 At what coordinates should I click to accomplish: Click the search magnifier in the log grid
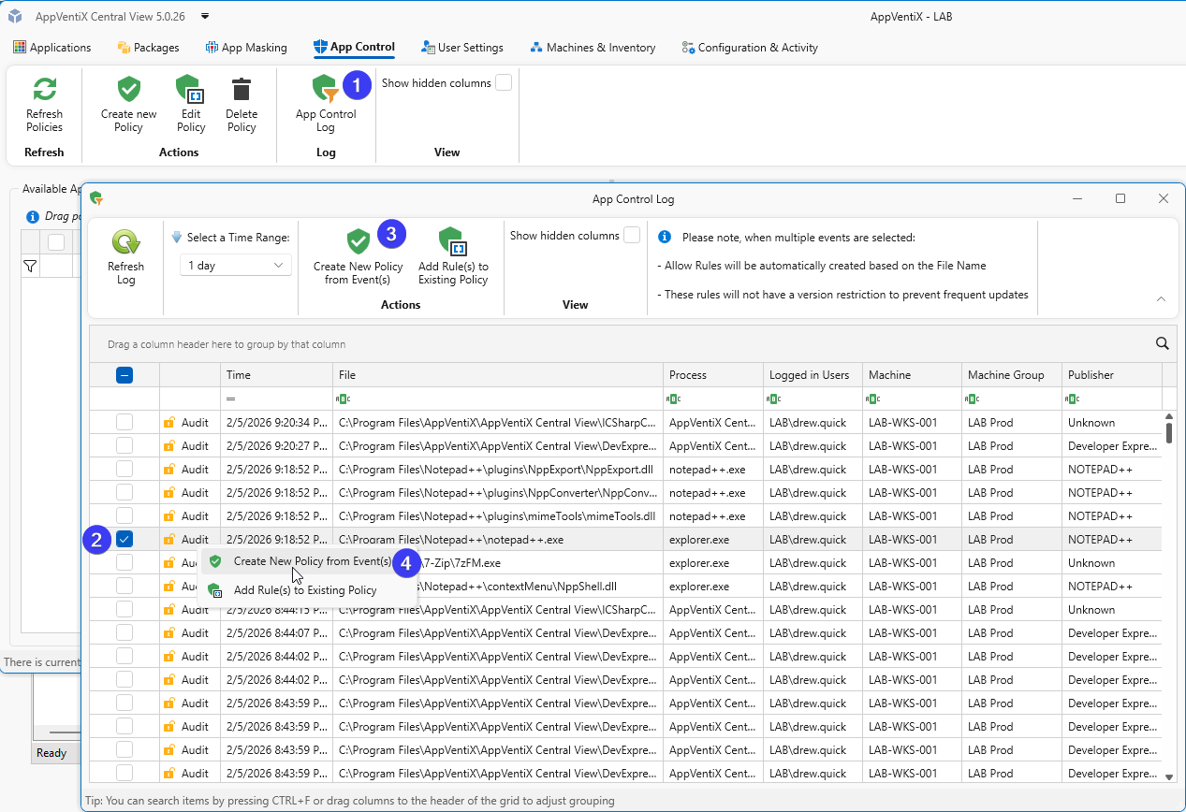click(x=1162, y=343)
